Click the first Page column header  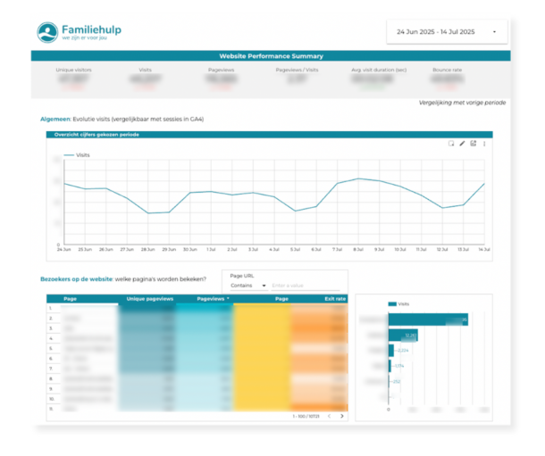click(70, 299)
